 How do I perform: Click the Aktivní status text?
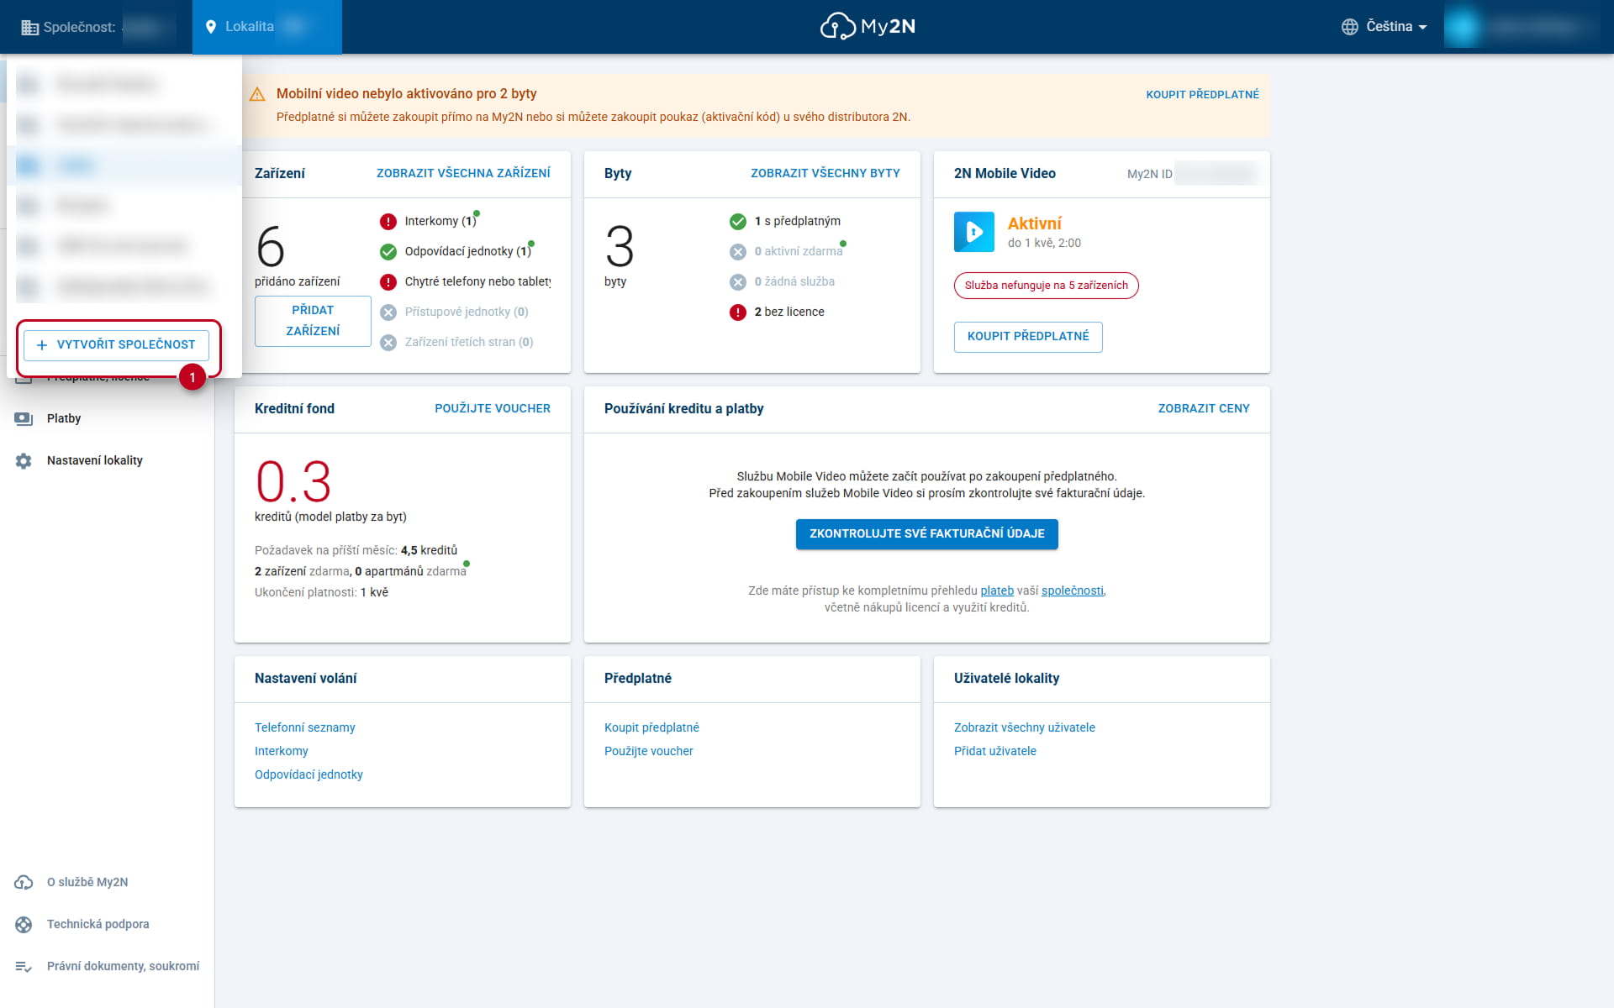1035,223
